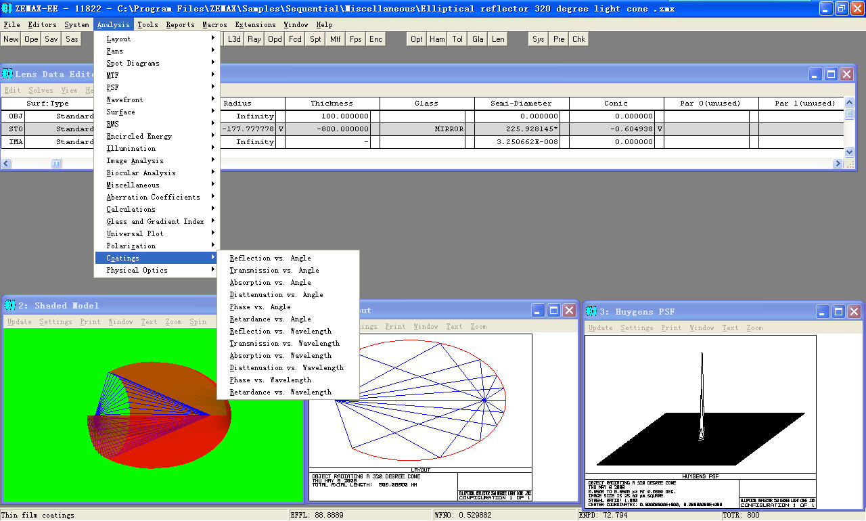
Task: Click the Opt optimization toolbar button
Action: tap(417, 39)
